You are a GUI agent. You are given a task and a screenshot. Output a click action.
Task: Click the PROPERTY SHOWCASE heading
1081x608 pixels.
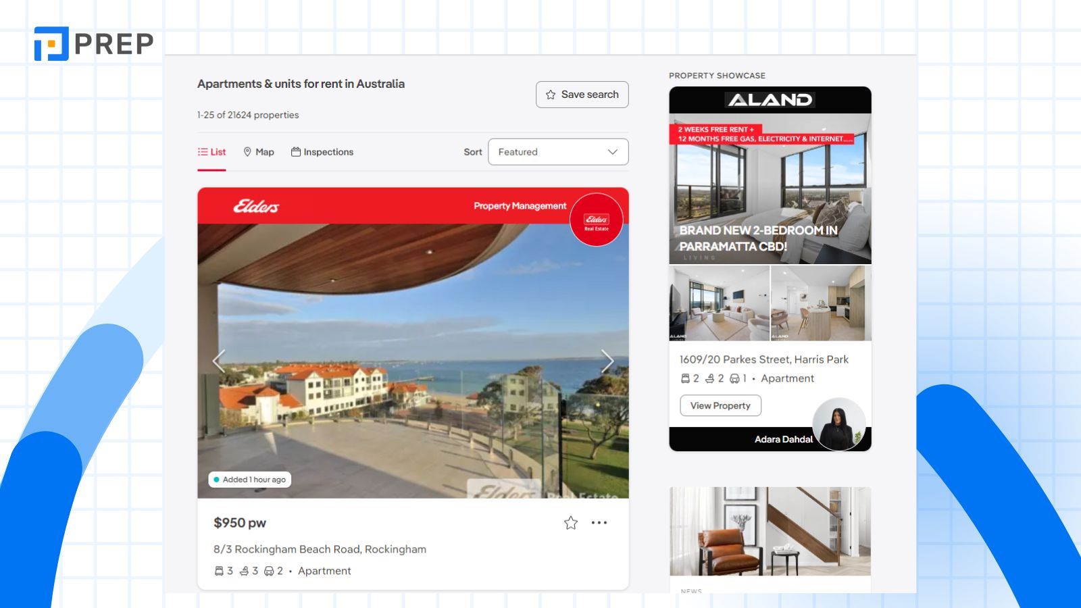(x=717, y=76)
